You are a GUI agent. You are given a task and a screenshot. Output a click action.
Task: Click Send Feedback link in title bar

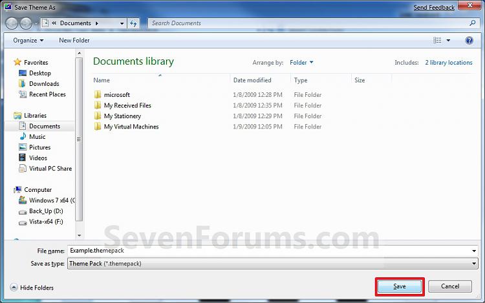(434, 7)
